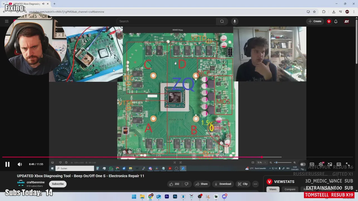Screen dimensions: 358x201
Task: Open the notifications bell
Action: [336, 21]
